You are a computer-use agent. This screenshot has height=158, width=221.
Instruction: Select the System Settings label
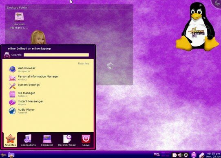29,85
